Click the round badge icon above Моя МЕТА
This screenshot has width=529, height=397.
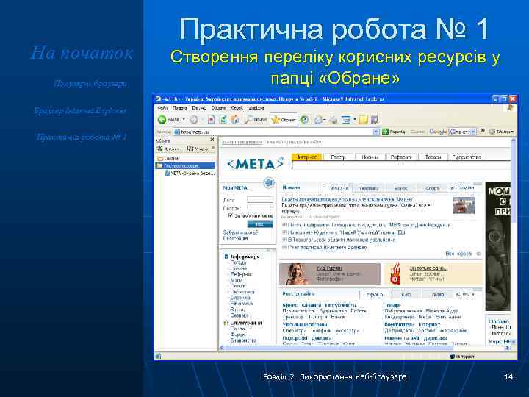(x=269, y=183)
